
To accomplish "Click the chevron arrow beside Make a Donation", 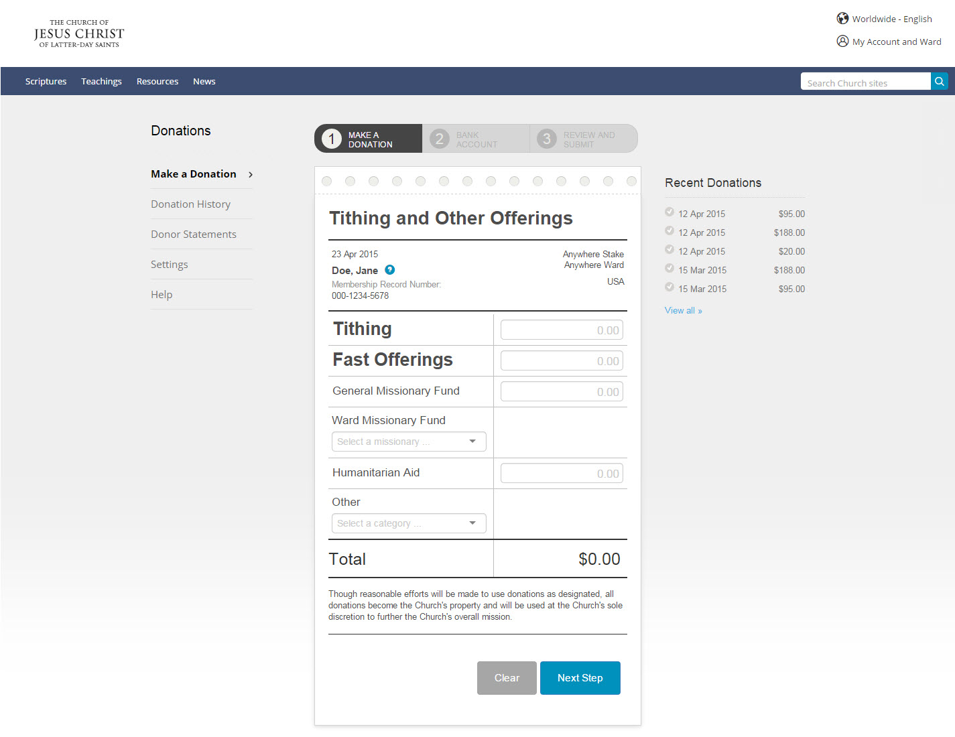I will 251,175.
